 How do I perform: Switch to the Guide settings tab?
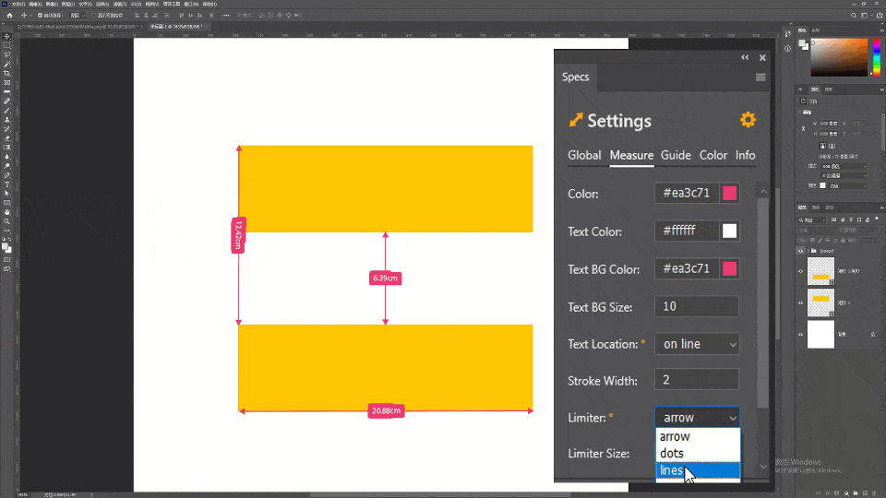(x=676, y=155)
